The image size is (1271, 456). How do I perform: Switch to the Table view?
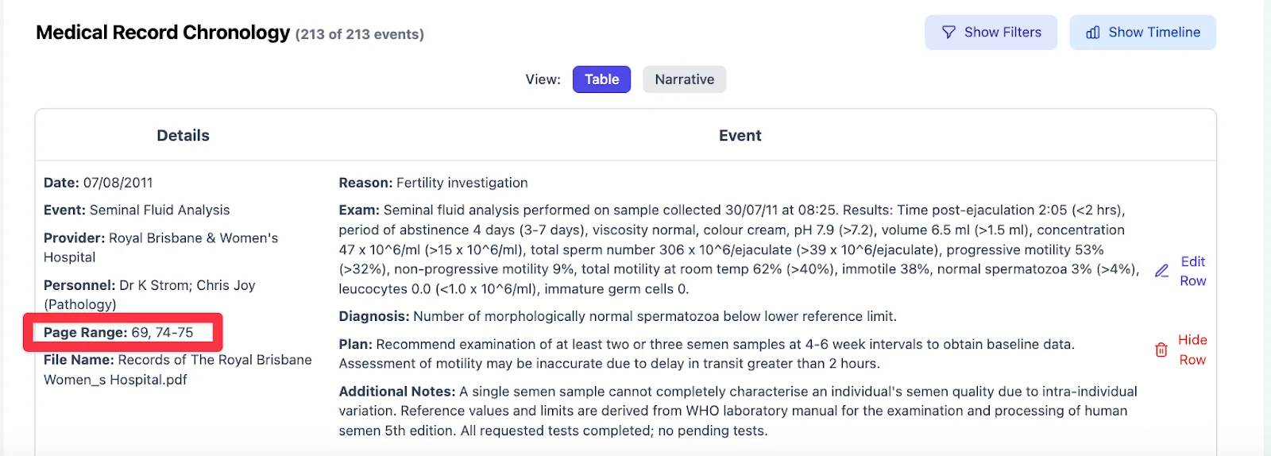coord(601,79)
